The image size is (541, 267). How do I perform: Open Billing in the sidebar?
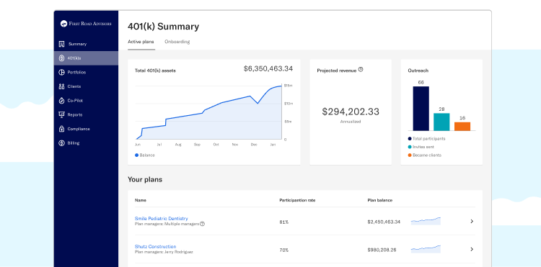(x=86, y=142)
